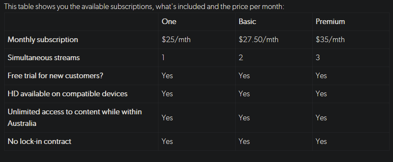Click the Premium column header
Viewport: 393px width, 162px height.
point(330,21)
